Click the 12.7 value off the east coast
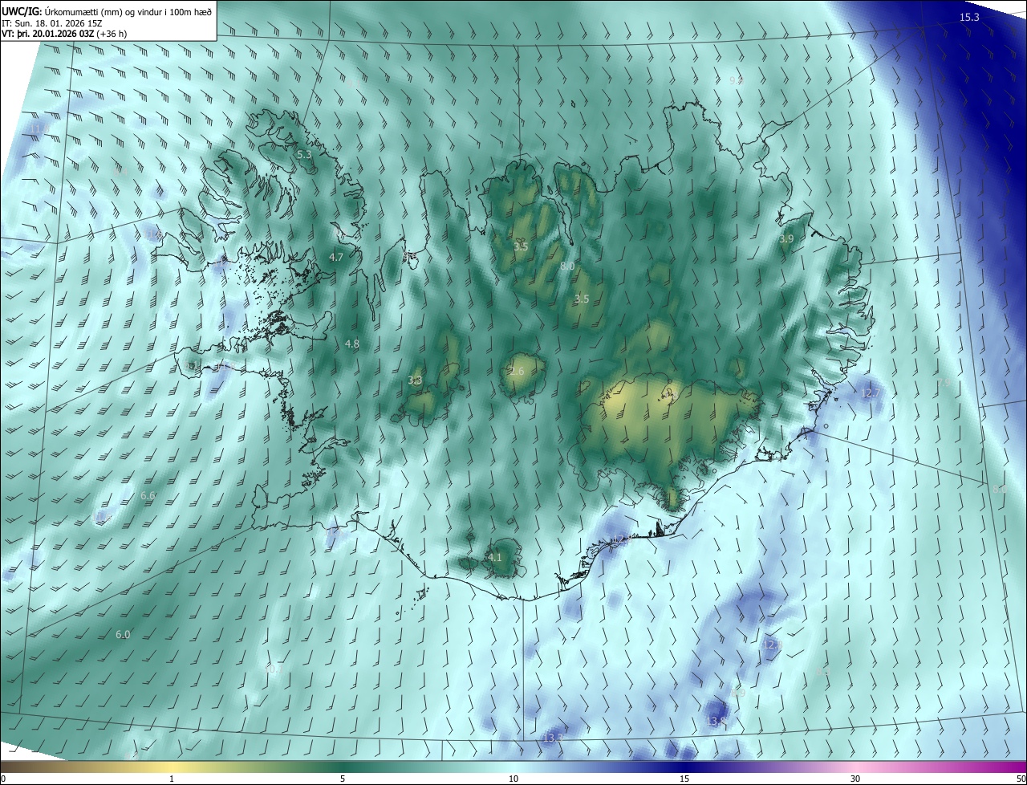Screen dimensions: 1027x785 (x=870, y=393)
